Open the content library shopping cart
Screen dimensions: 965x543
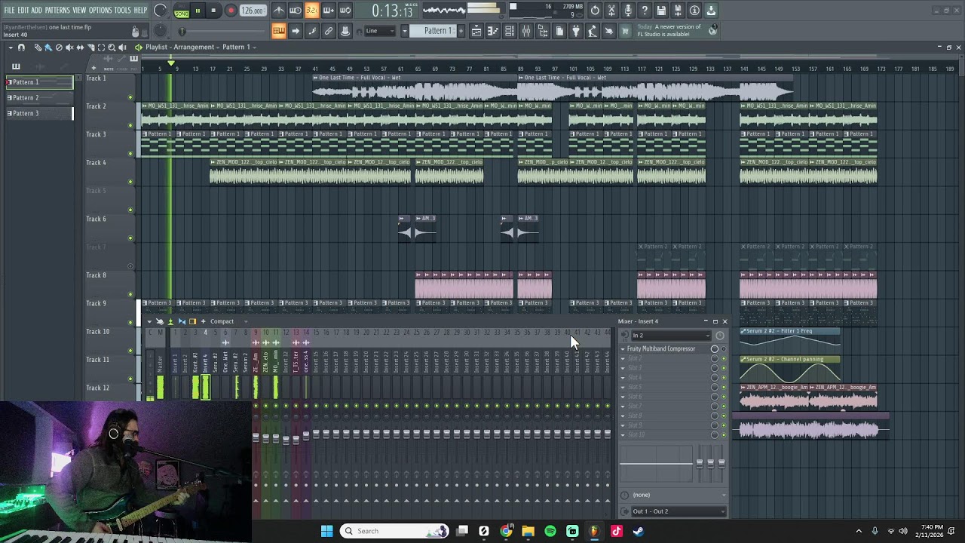[x=625, y=31]
